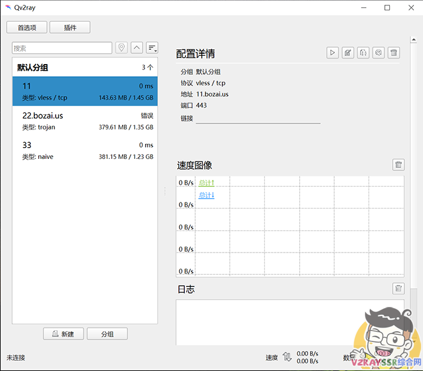
Task: Click the delete connection trash icon
Action: pyautogui.click(x=393, y=53)
